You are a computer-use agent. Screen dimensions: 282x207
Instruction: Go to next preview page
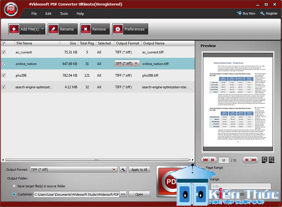click(247, 160)
